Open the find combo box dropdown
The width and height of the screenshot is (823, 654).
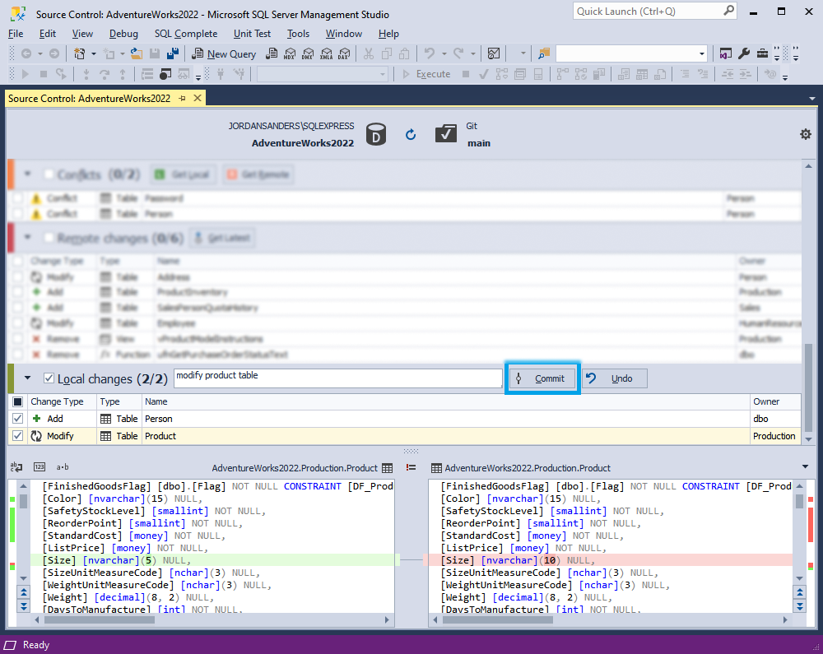(x=702, y=53)
